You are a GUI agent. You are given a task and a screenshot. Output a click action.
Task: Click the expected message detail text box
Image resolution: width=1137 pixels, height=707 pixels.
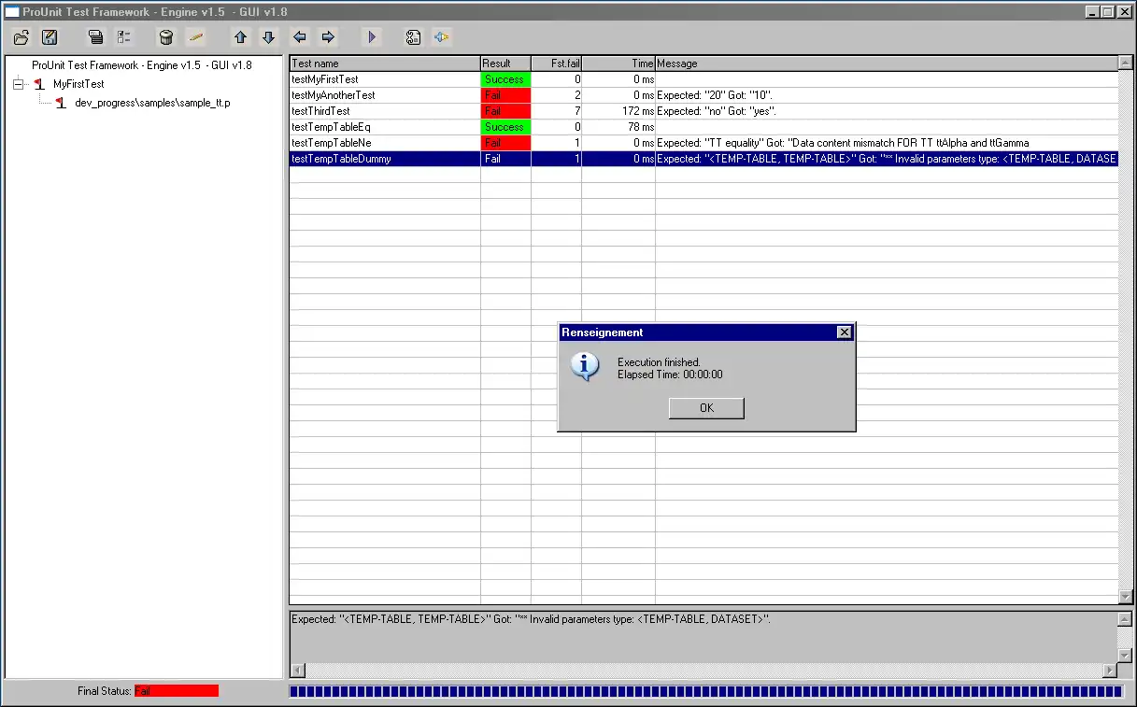[x=703, y=637]
